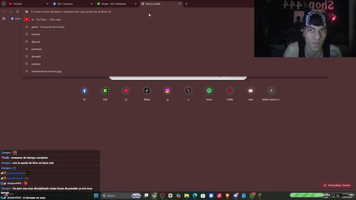Choose the 'traducir' search suggestion

[175, 34]
